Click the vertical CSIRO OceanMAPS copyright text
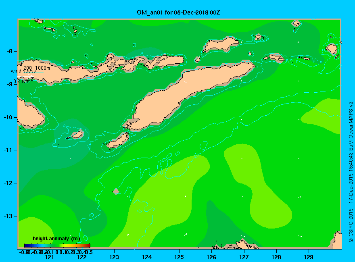 pyautogui.click(x=351, y=172)
